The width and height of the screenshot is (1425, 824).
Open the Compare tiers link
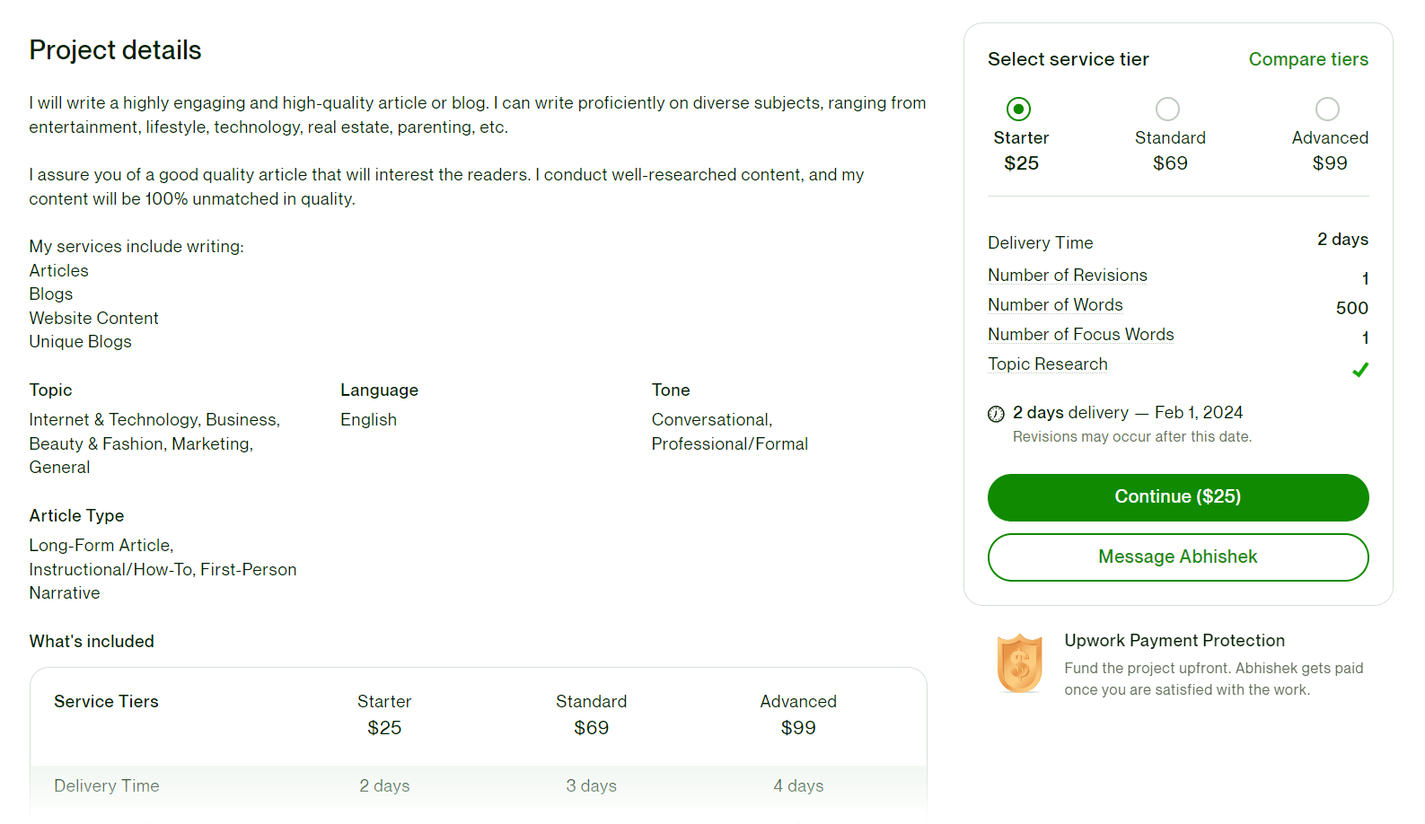[x=1308, y=59]
